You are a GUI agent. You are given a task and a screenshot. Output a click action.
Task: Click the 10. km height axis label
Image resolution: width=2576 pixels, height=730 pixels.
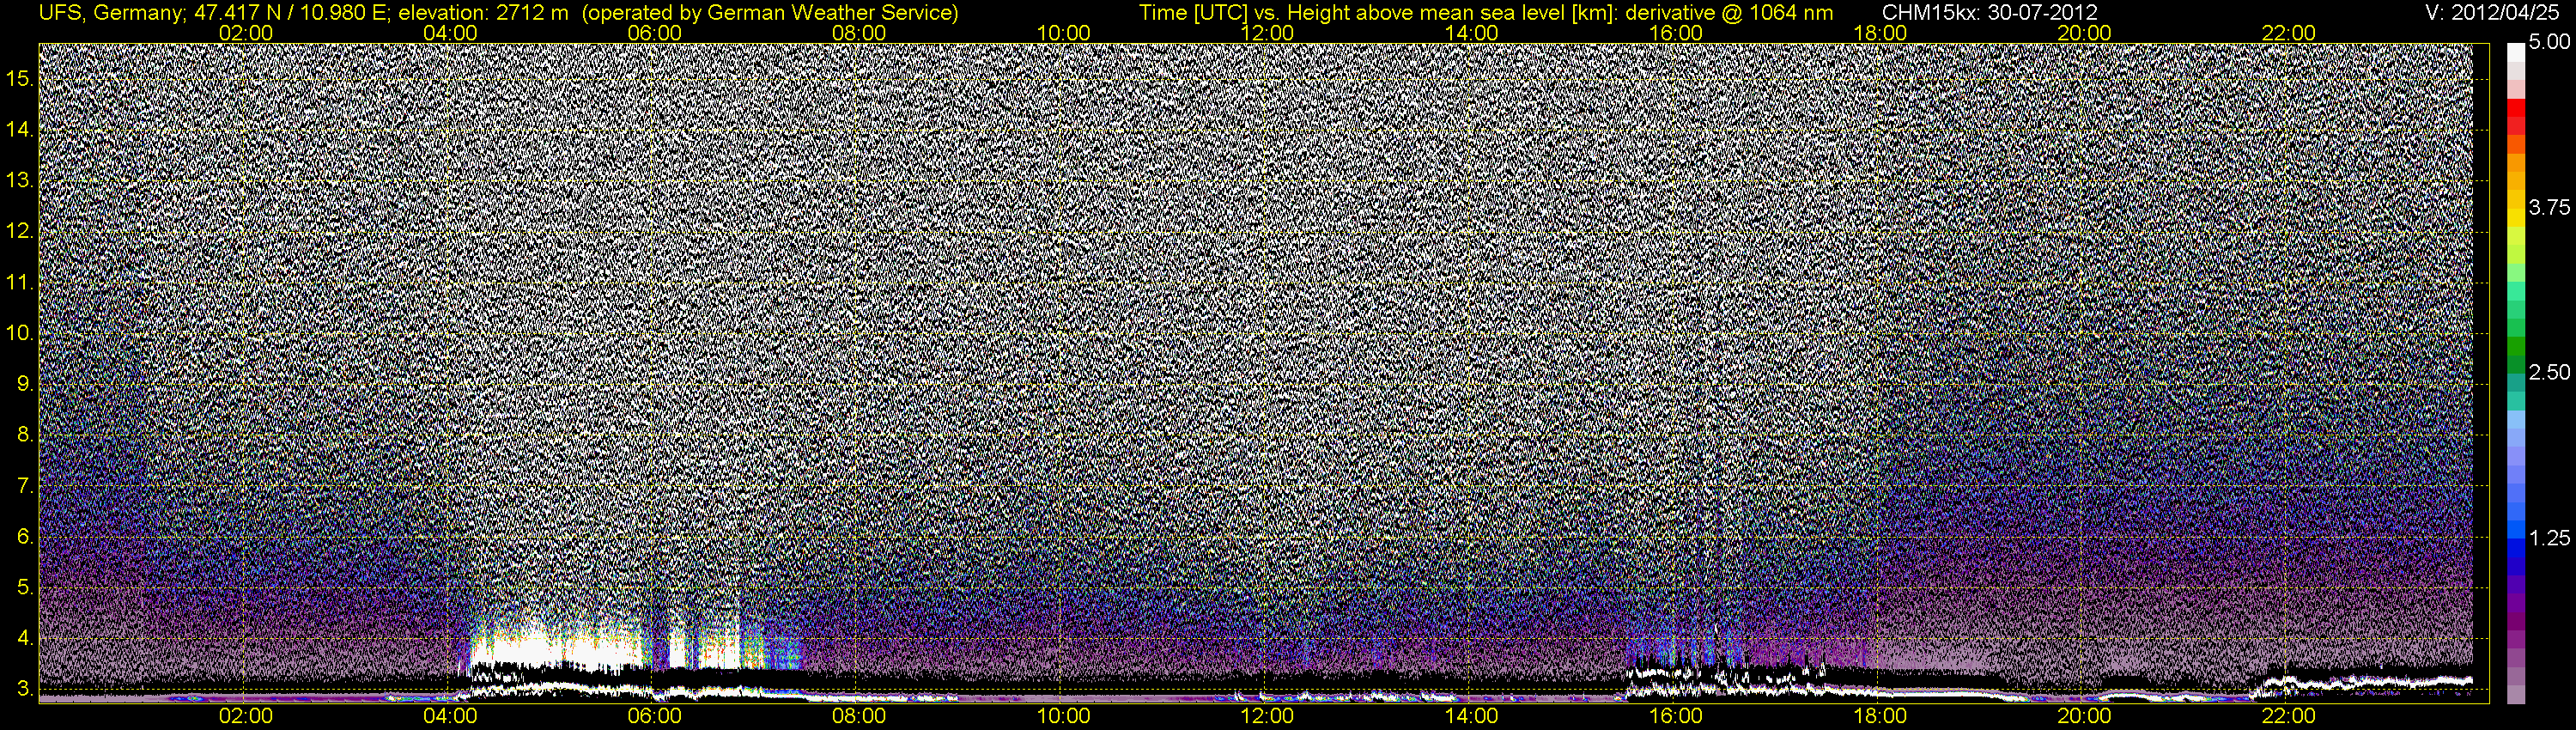point(20,333)
